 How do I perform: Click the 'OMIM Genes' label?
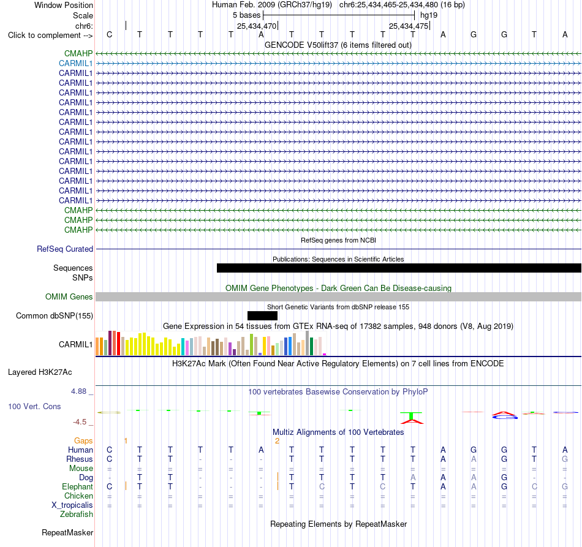69,297
